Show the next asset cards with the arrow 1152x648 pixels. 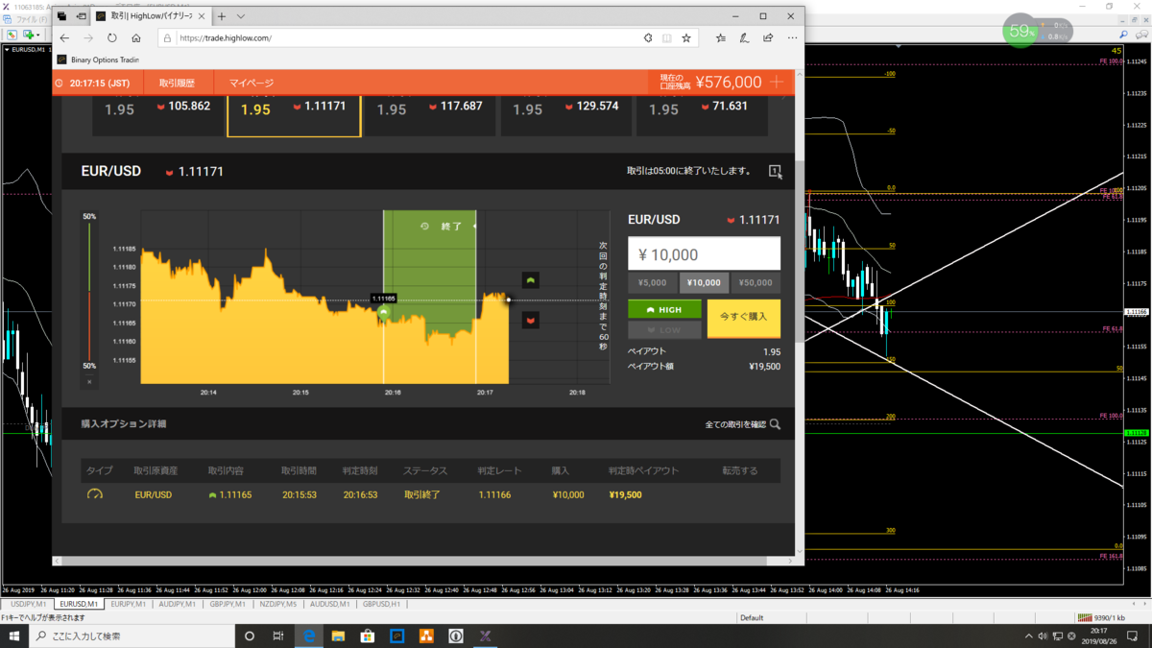785,97
